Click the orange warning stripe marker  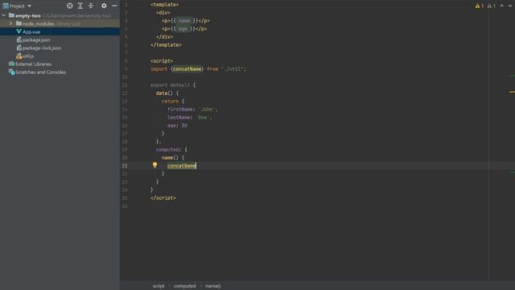tap(512, 92)
